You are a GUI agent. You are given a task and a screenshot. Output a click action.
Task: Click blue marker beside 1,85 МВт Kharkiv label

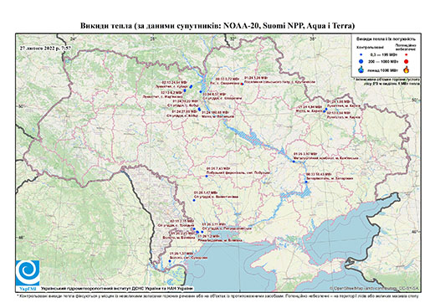click(326, 109)
